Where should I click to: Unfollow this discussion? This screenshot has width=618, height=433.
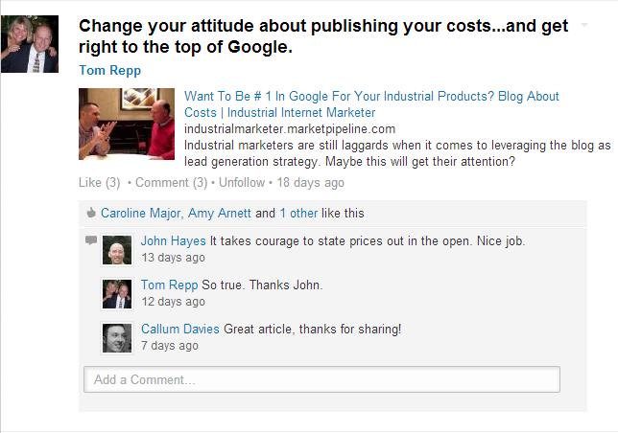click(242, 182)
